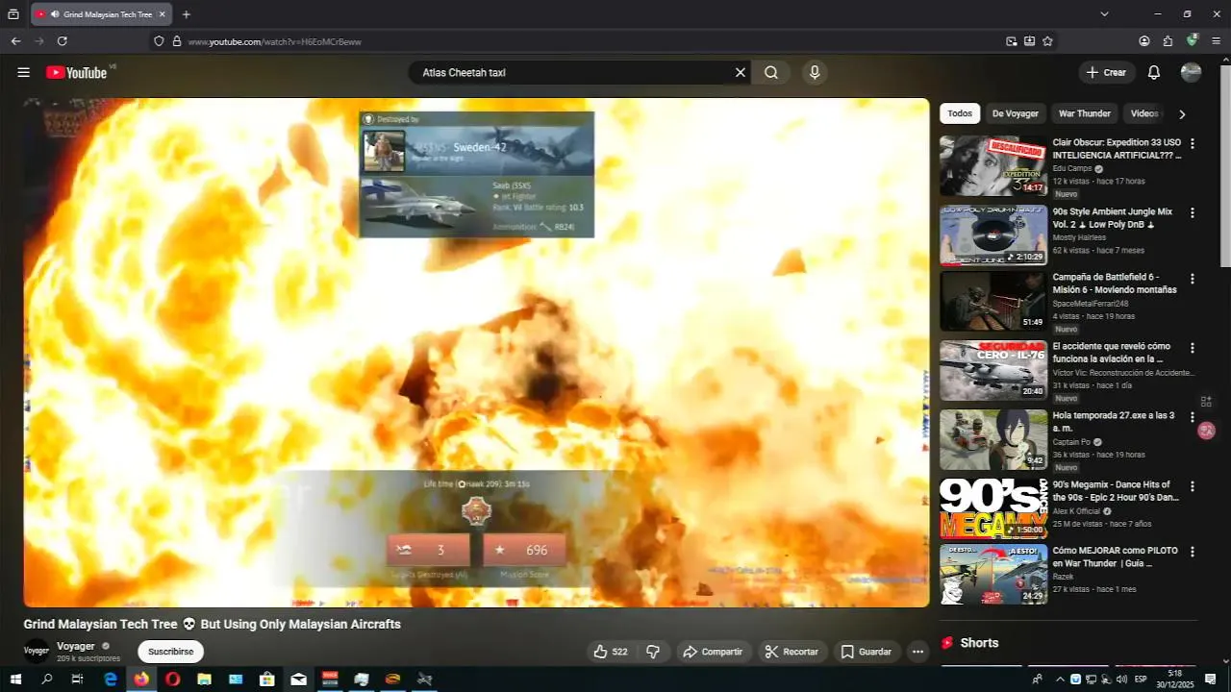Screen dimensions: 1231x692
Task: Open the Firefox application menu
Action: point(1216,41)
